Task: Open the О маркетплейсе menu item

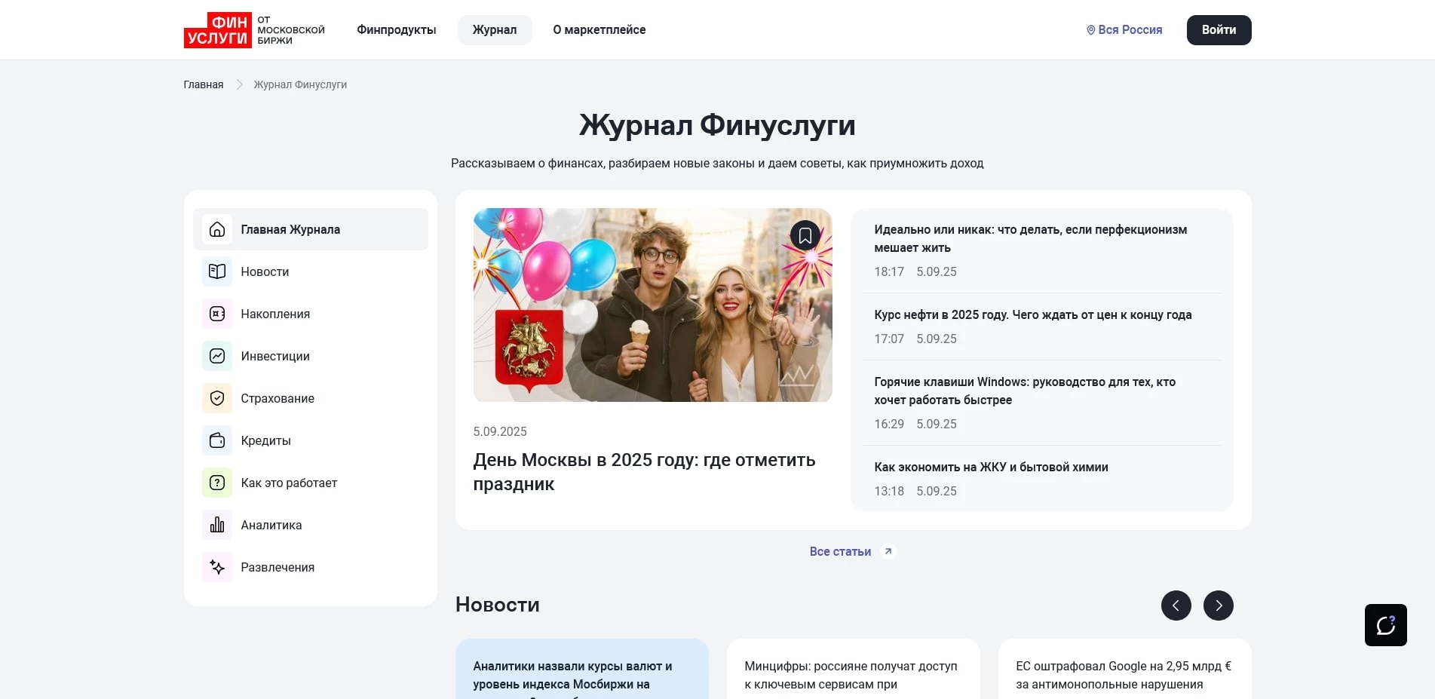Action: click(599, 29)
